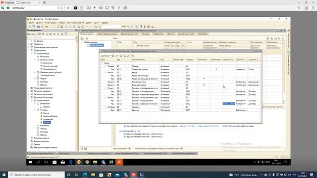317x178 pixels.
Task: Open Edge on remote taskbar
Action: point(71,162)
